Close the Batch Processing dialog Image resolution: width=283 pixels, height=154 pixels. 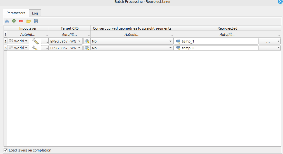(x=280, y=2)
